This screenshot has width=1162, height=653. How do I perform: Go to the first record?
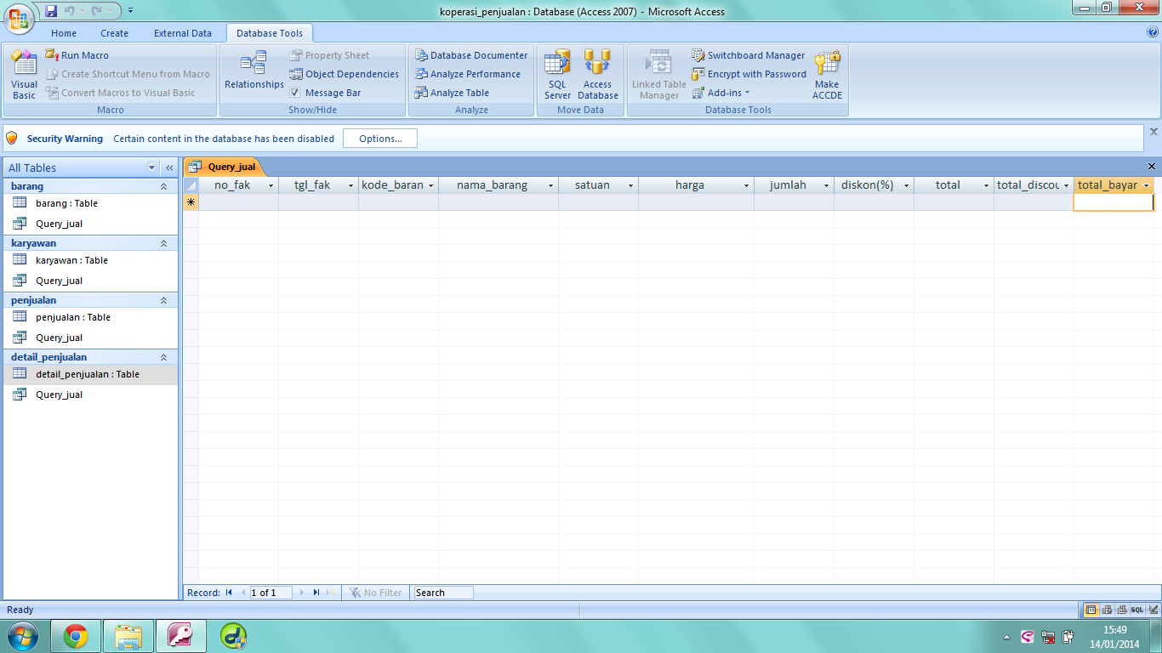click(229, 593)
